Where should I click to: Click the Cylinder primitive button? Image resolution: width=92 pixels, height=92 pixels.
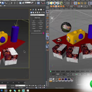pos(34,25)
